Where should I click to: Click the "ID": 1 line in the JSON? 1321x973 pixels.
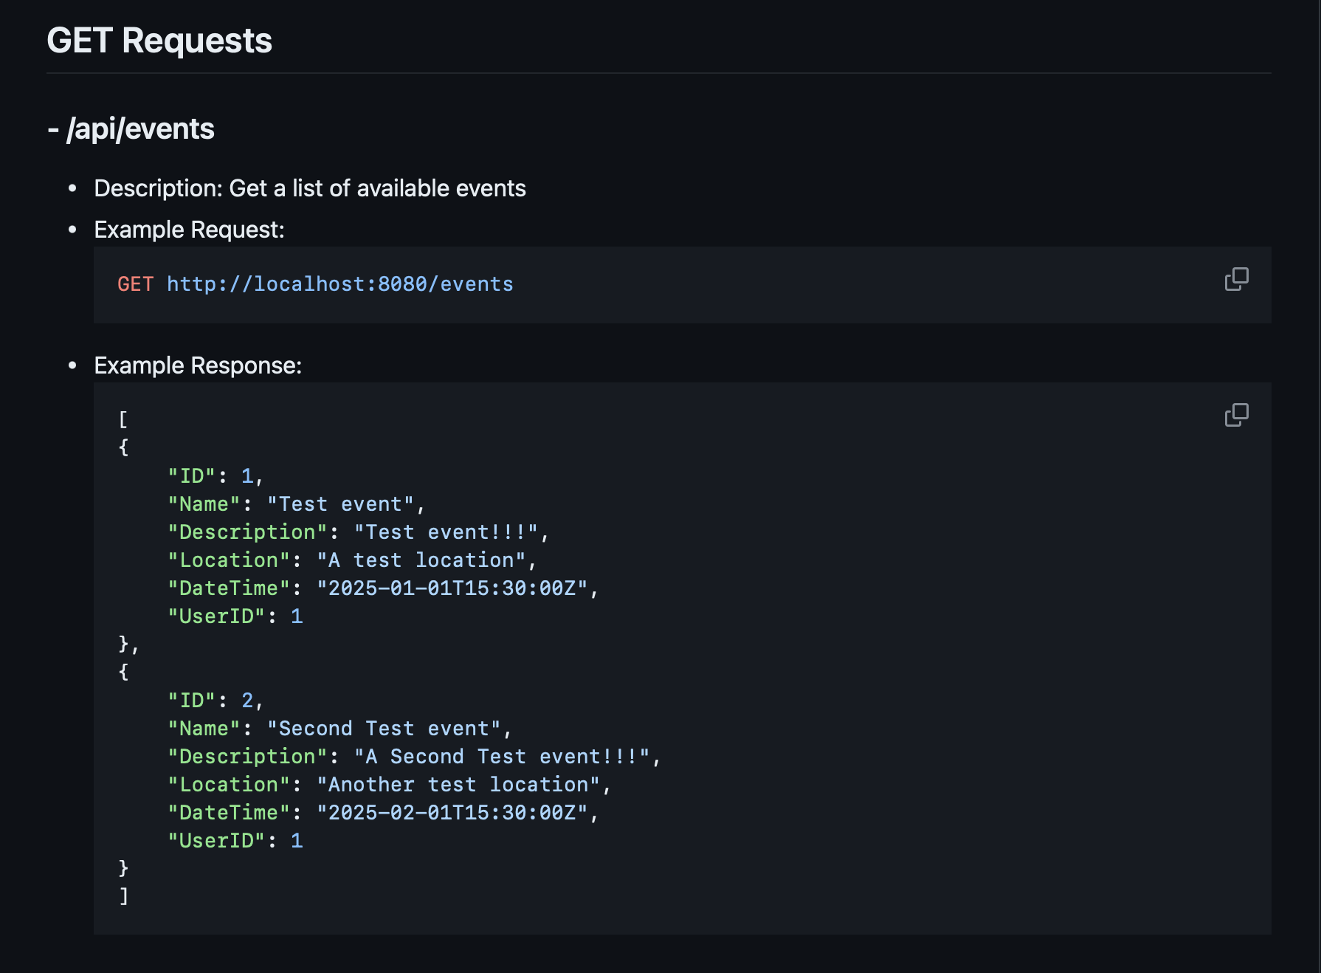(215, 476)
